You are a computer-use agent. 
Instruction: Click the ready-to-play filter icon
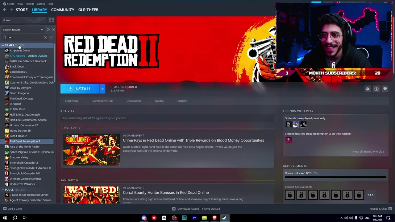[53, 30]
